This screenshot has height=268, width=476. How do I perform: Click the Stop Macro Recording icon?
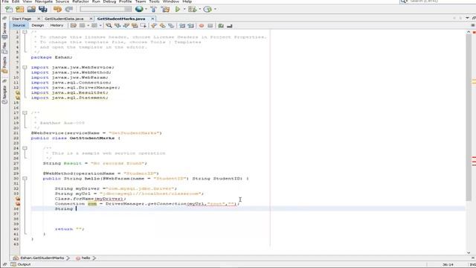pos(210,26)
